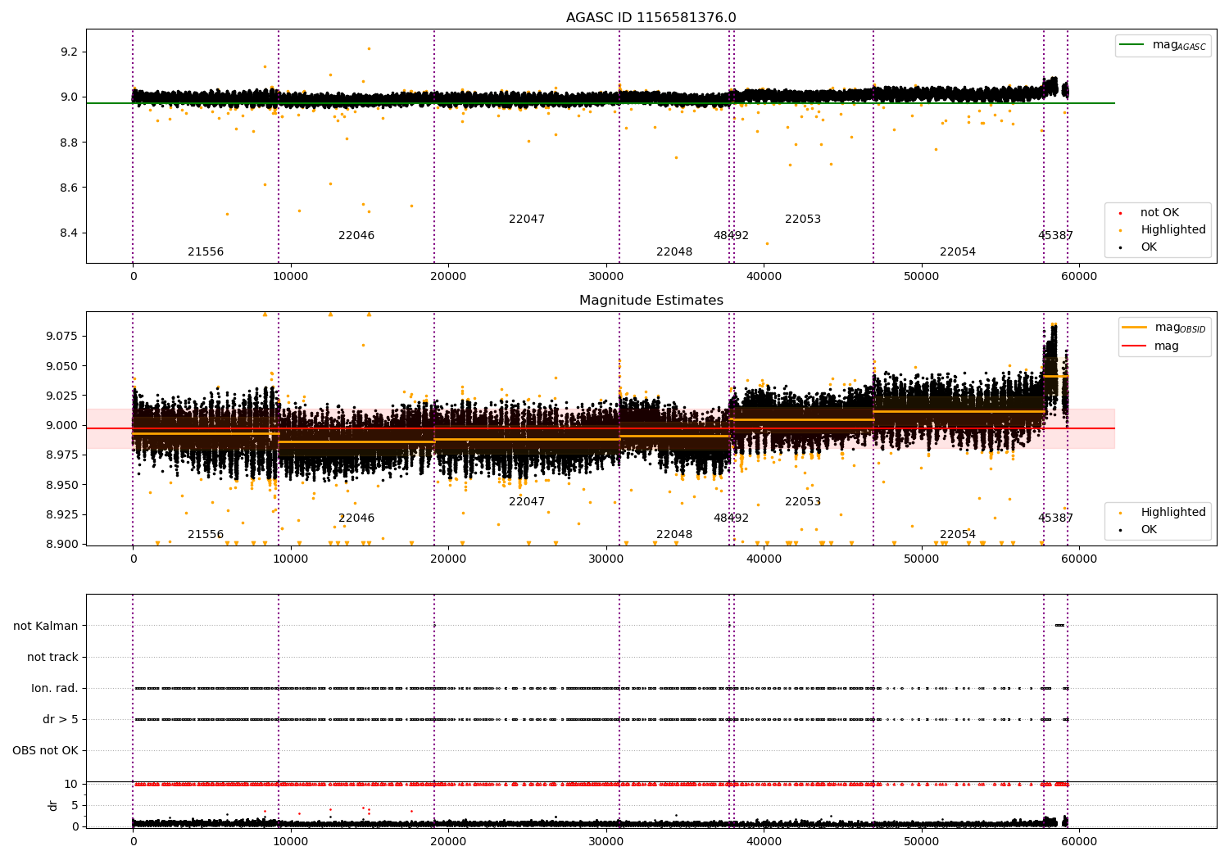Click the y-axis tick 9.050
Image resolution: width=1229 pixels, height=860 pixels.
(61, 366)
